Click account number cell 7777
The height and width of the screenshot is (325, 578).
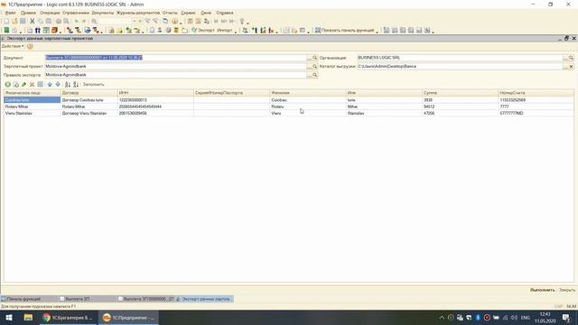coord(536,107)
